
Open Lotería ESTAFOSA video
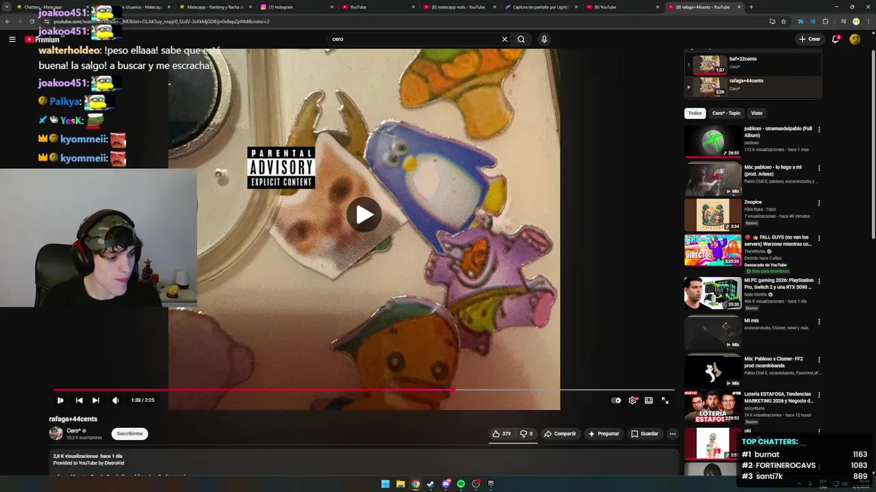(778, 398)
